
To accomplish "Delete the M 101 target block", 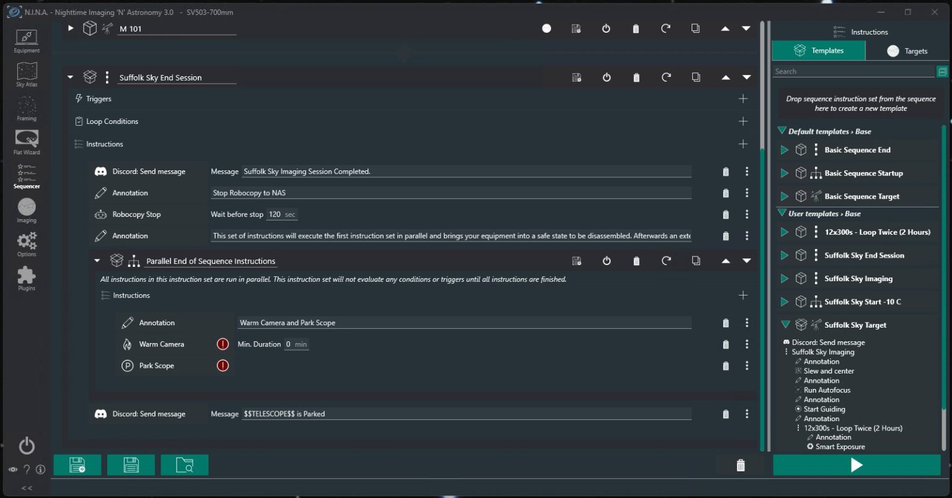I will click(636, 28).
